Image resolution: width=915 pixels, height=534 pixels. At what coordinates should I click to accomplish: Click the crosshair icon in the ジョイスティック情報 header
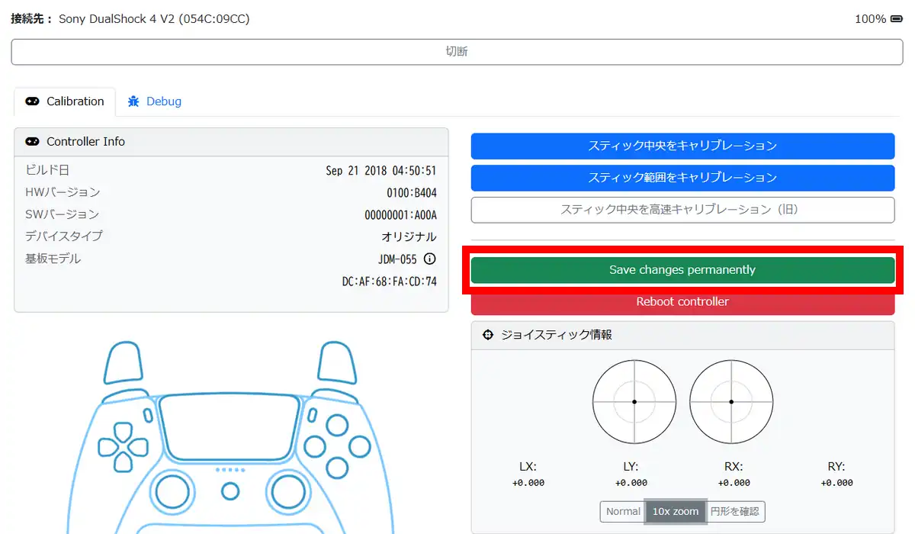(x=488, y=335)
